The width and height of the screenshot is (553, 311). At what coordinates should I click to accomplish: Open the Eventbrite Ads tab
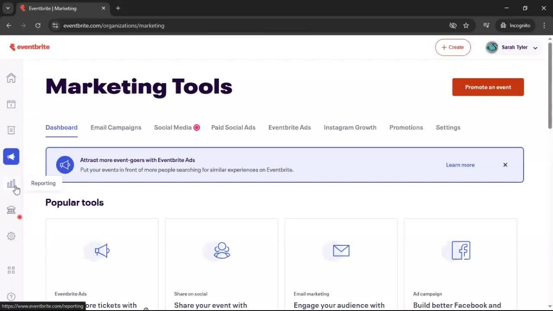pyautogui.click(x=289, y=127)
